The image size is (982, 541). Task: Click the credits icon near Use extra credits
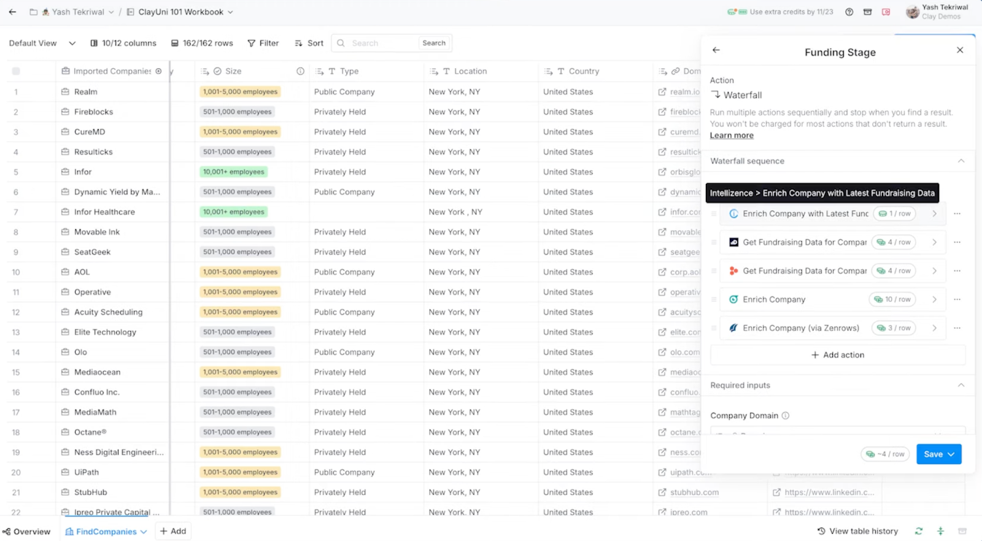point(737,12)
